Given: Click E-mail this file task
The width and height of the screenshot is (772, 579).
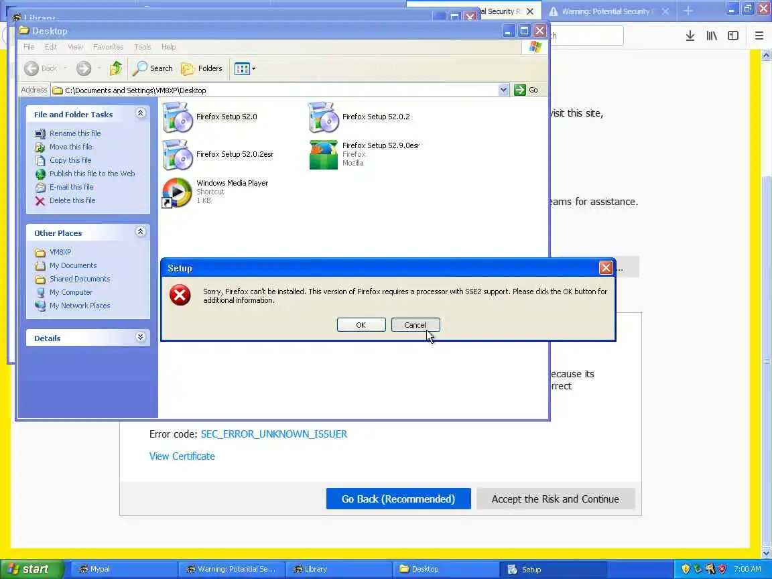Looking at the screenshot, I should [72, 187].
